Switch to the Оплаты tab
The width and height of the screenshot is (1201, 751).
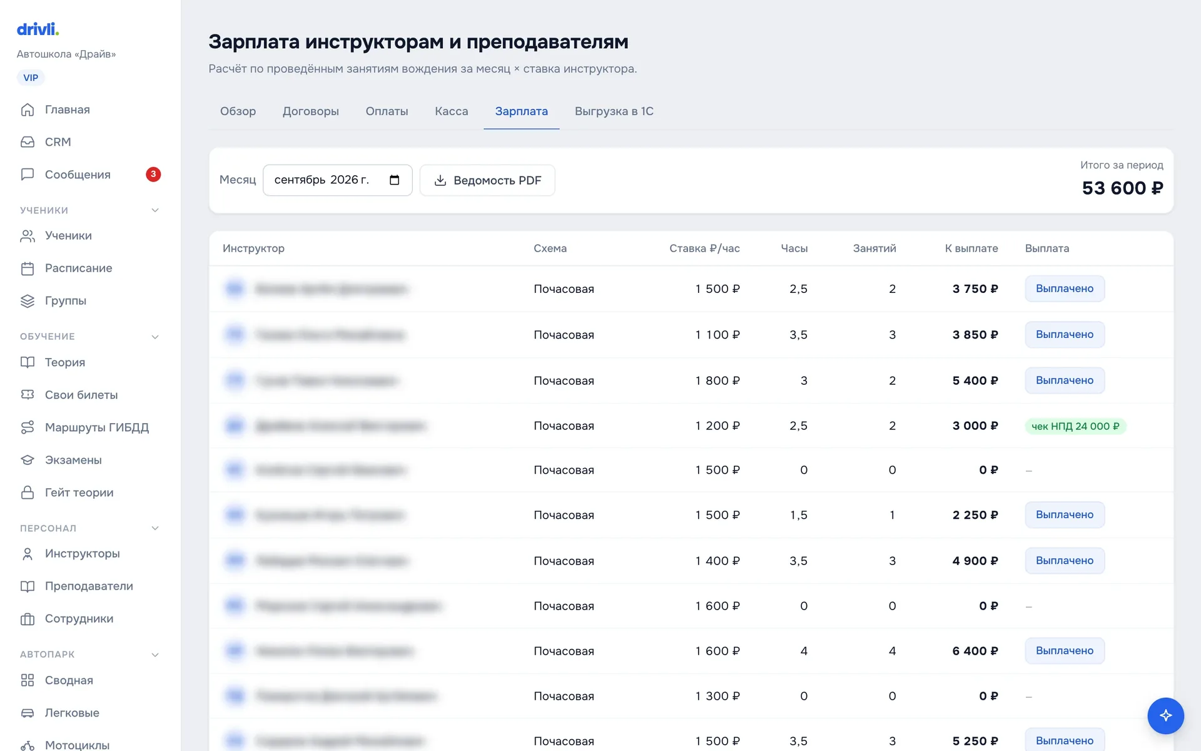tap(387, 111)
